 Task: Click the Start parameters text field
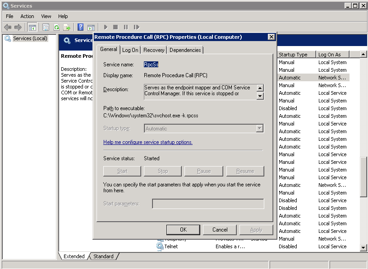point(208,204)
